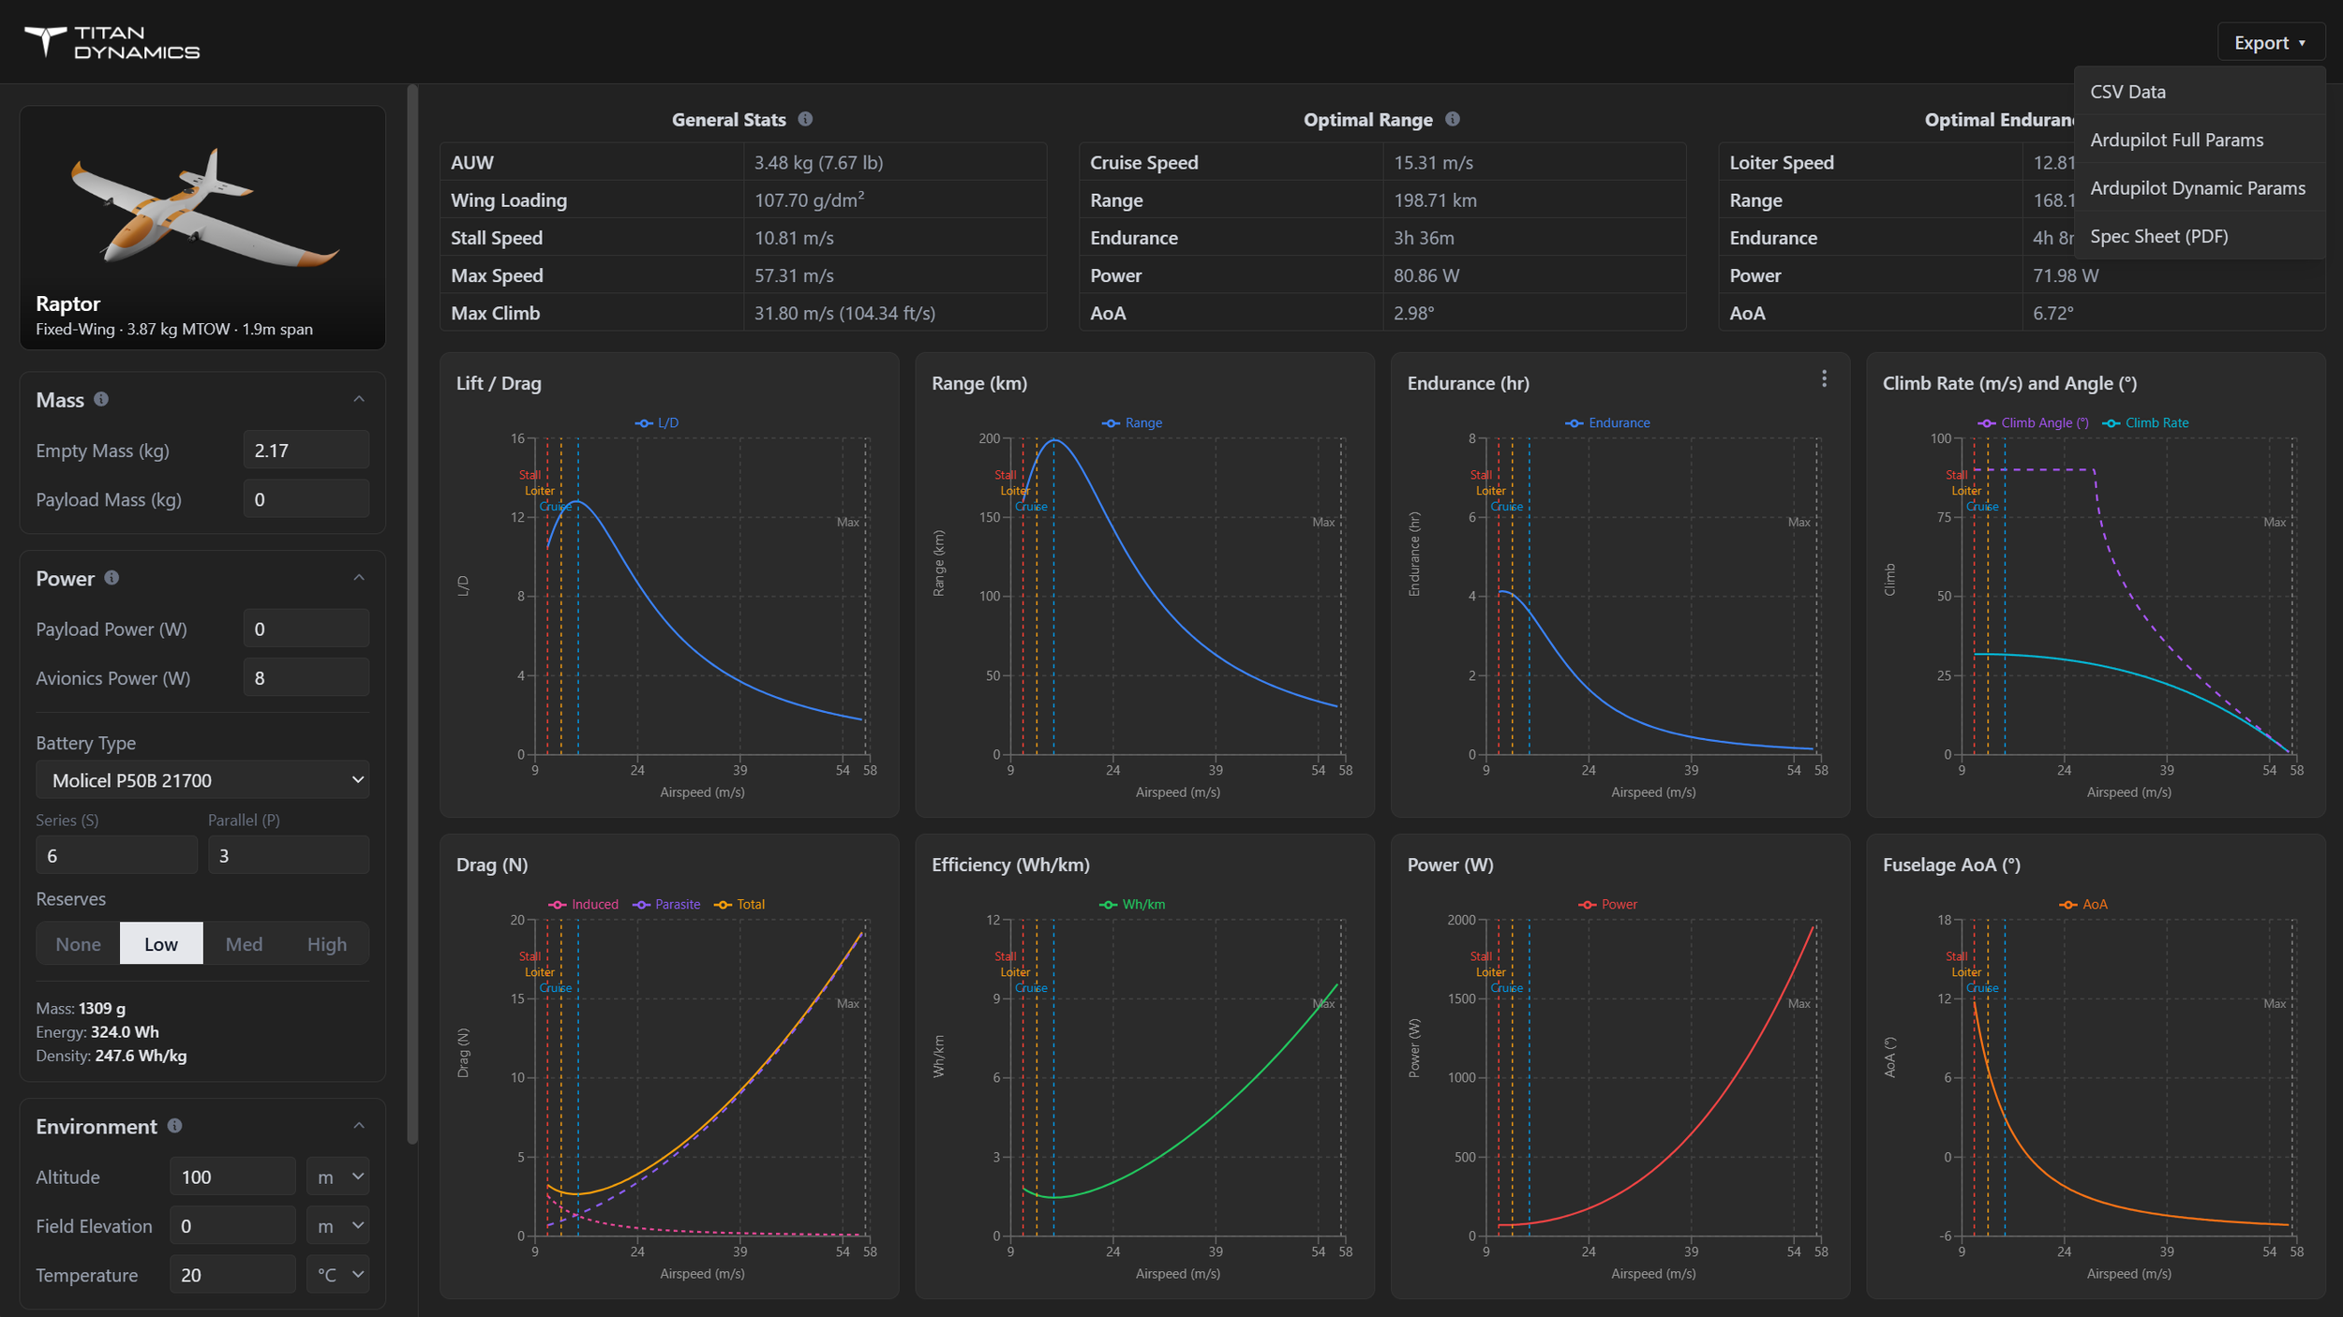Toggle the Climb Rate legend series
Viewport: 2343px width, 1317px height.
(2145, 423)
